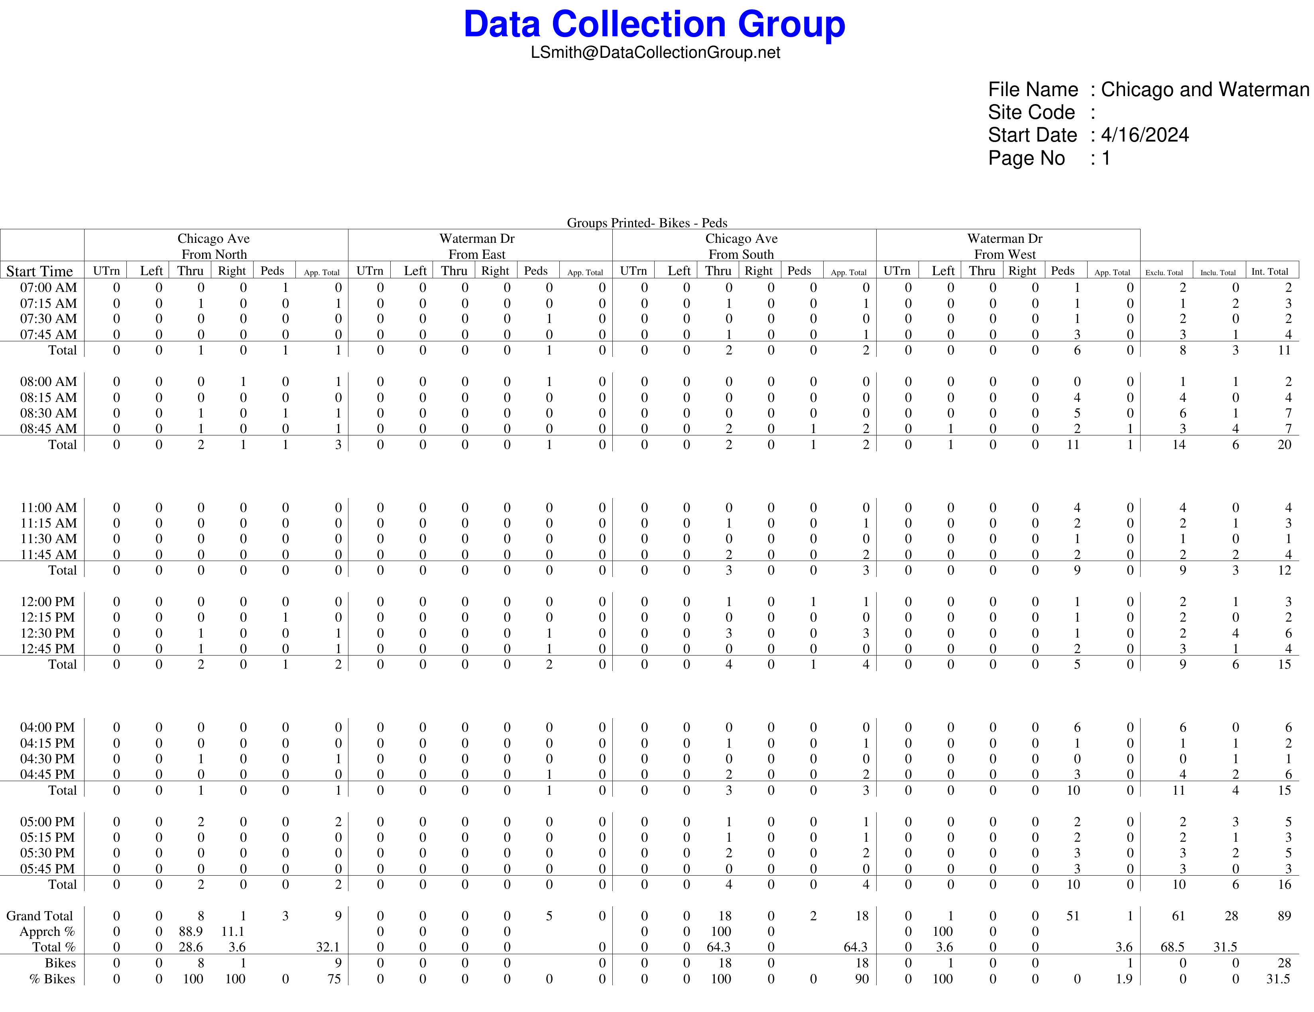Select the 05:30 PM row label
Screen dimensions: 1314x1012
47,853
